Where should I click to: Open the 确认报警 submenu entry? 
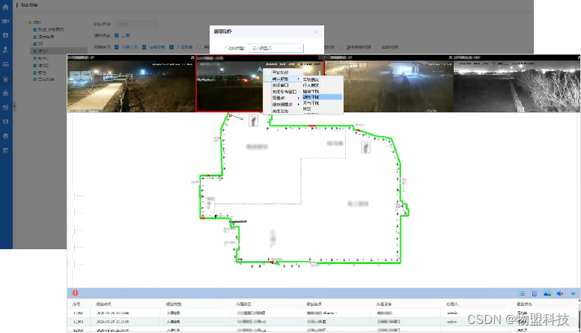pos(282,79)
